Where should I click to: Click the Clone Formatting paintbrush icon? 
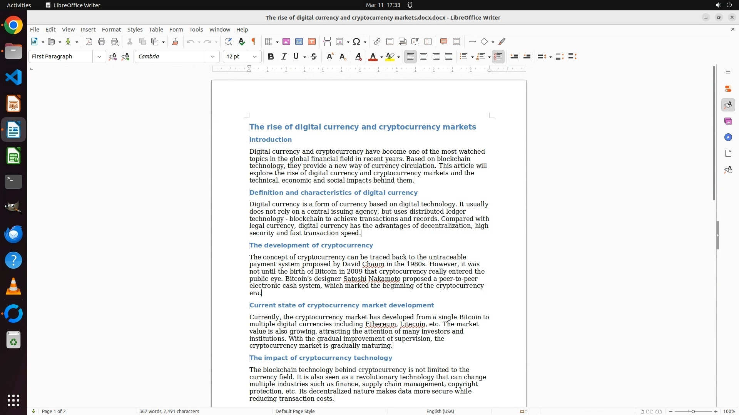pos(175,41)
